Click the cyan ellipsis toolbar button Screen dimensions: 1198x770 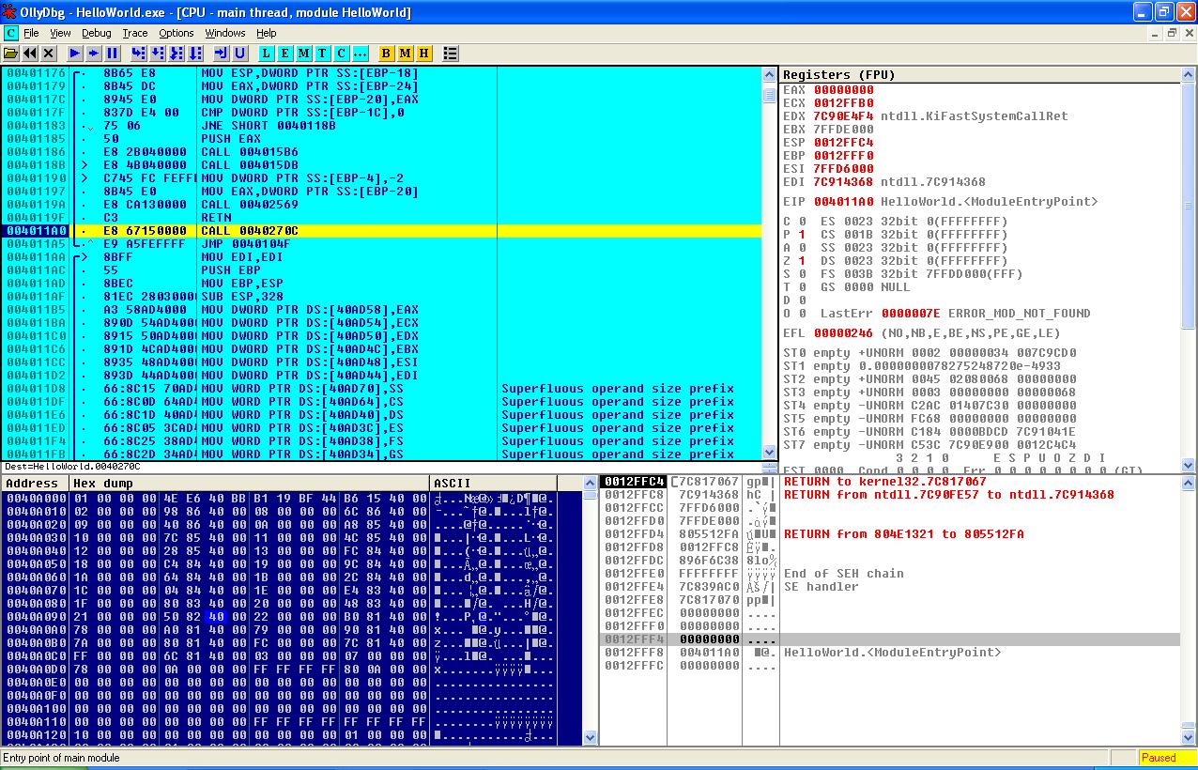point(360,54)
